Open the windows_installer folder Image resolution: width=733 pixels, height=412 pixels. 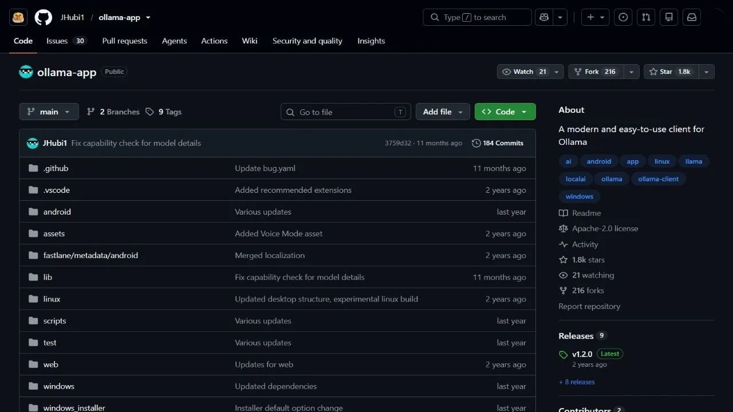[74, 408]
